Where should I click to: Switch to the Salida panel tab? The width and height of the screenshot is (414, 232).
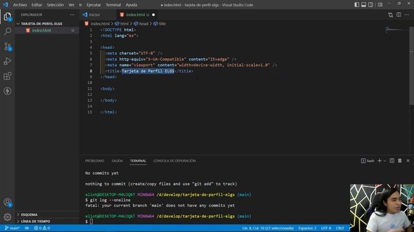pos(117,160)
